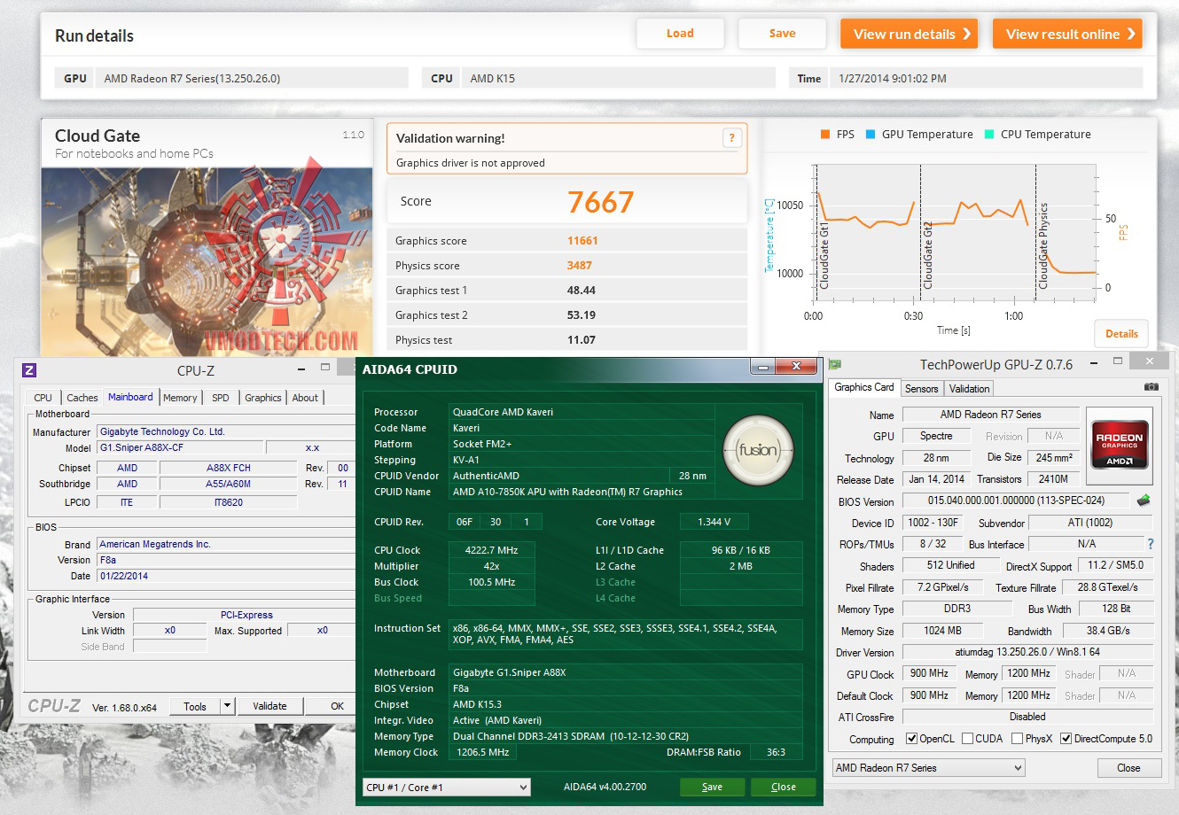1179x815 pixels.
Task: Click the overall score 7667
Action: (x=601, y=203)
